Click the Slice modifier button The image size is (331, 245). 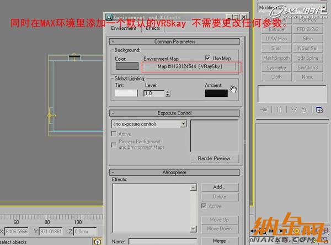pos(308,39)
